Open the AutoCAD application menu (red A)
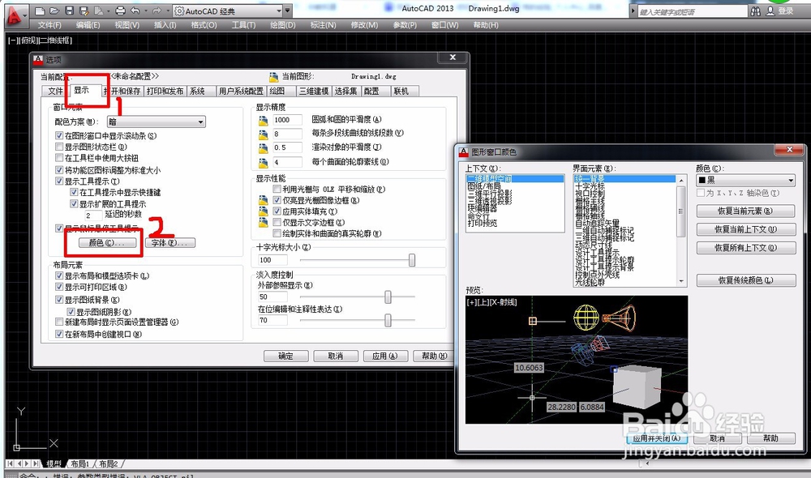 point(15,15)
